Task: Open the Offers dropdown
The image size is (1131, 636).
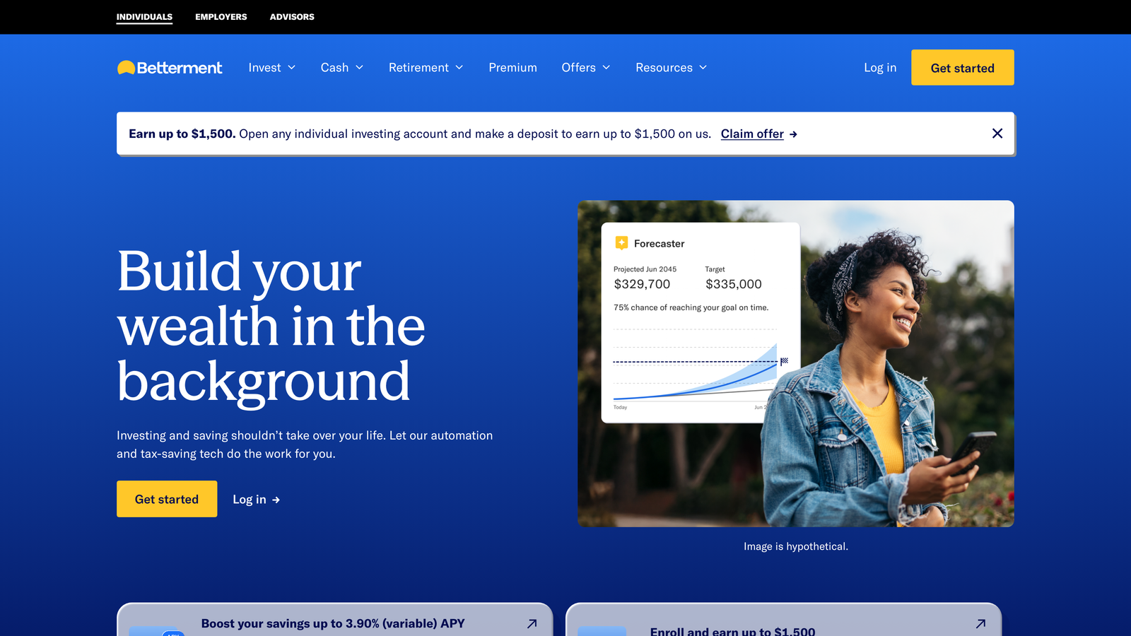Action: point(585,68)
